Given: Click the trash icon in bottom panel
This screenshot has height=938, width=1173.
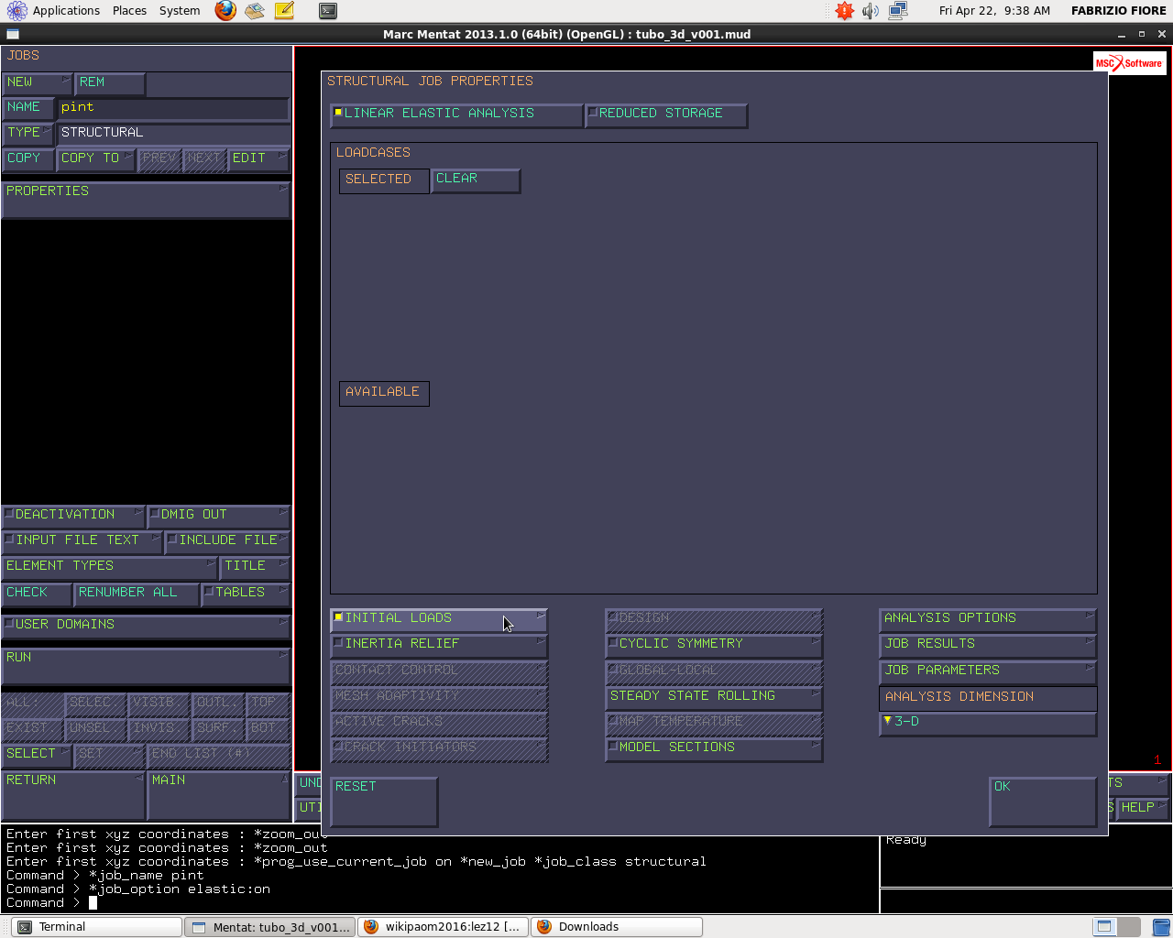Looking at the screenshot, I should 1160,927.
